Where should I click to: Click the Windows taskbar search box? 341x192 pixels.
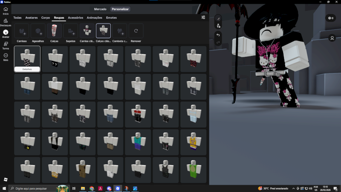34,188
